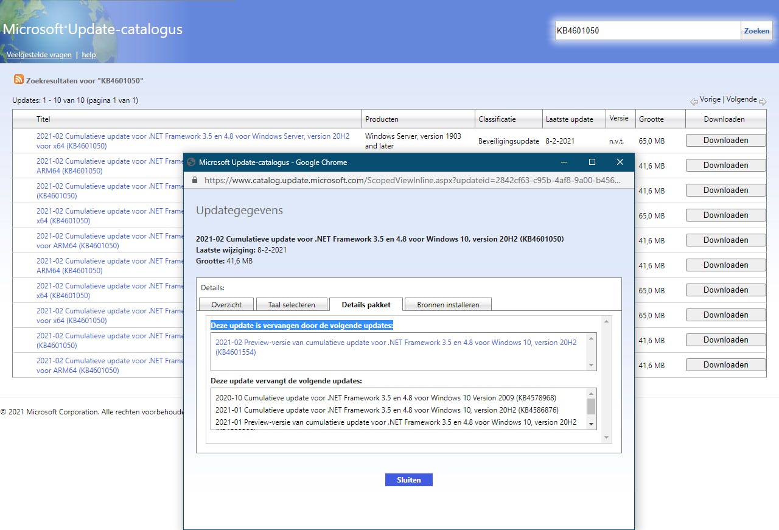Go to the Bronnen installeren tab
Screen dimensions: 779x530
(x=448, y=304)
